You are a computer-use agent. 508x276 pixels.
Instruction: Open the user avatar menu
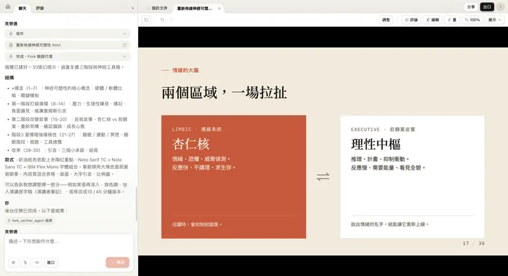(x=500, y=7)
